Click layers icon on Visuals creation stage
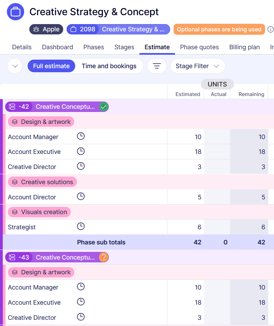274x326 pixels. [x=15, y=212]
